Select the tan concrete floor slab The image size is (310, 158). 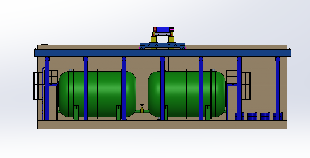point(162,124)
